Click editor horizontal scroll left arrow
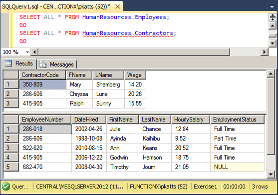278x195 pixels. coord(34,52)
